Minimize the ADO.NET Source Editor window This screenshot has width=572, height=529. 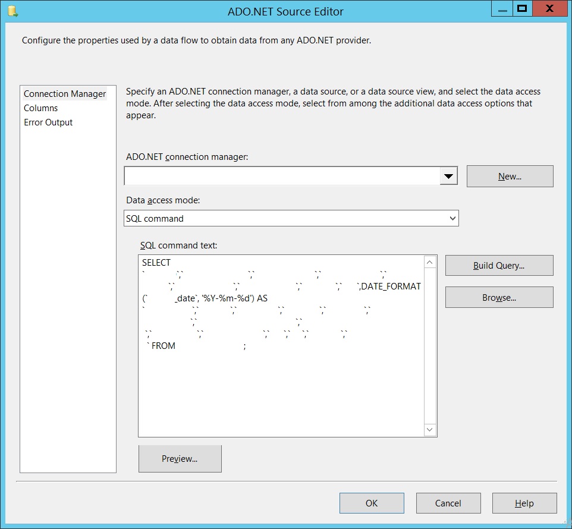point(502,8)
